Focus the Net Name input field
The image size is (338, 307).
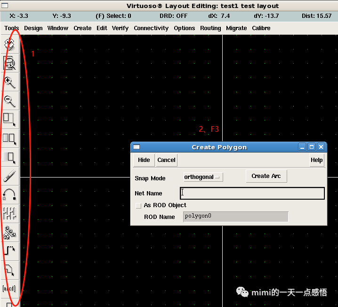pos(252,193)
